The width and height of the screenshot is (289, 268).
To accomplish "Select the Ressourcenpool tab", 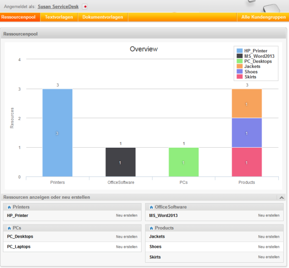I will (20, 17).
